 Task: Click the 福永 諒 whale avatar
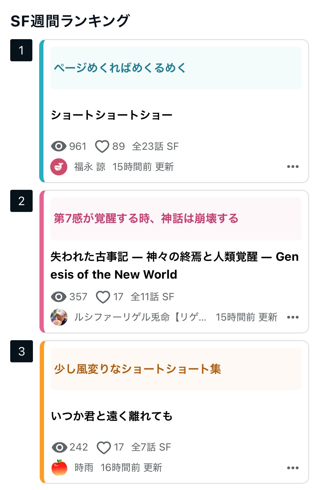pyautogui.click(x=59, y=167)
